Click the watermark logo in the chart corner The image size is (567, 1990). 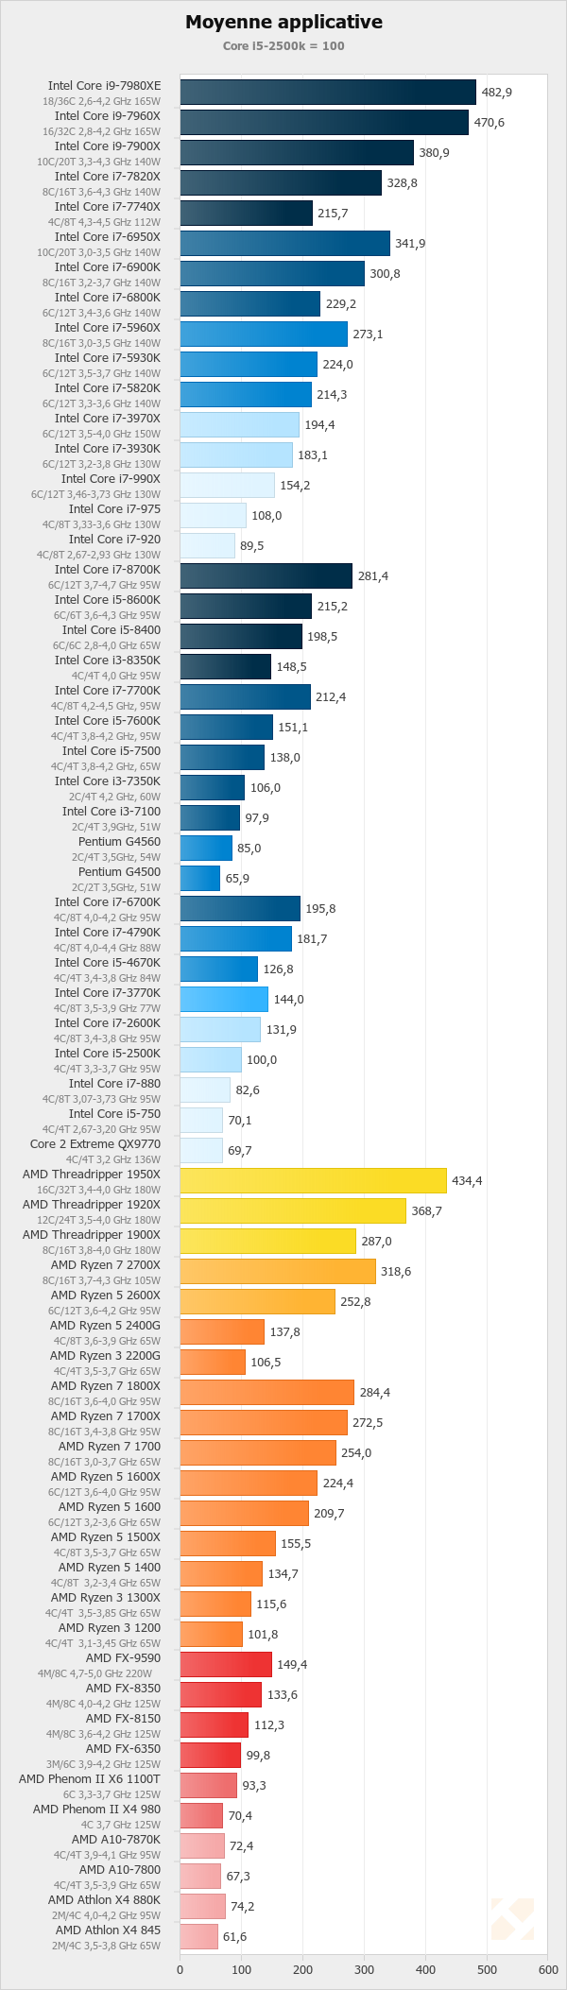point(511,1919)
